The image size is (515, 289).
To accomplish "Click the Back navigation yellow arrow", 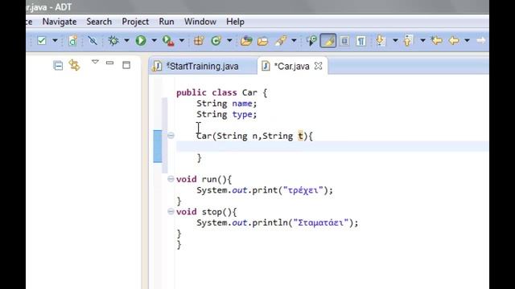I will [x=454, y=41].
